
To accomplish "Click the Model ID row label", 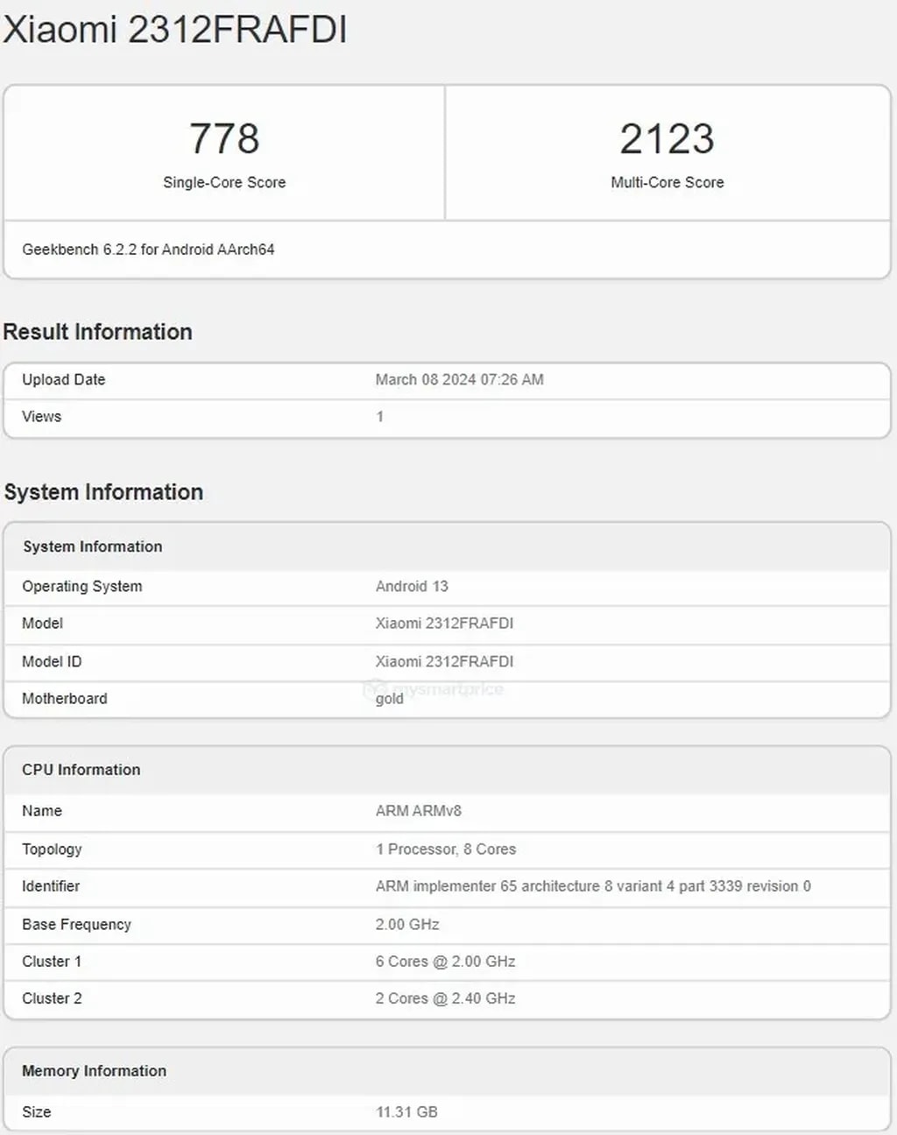I will (52, 661).
